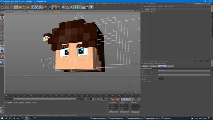Open the spline Type dropdown in attributes
Viewport: 213px width, 120px height.
click(184, 71)
